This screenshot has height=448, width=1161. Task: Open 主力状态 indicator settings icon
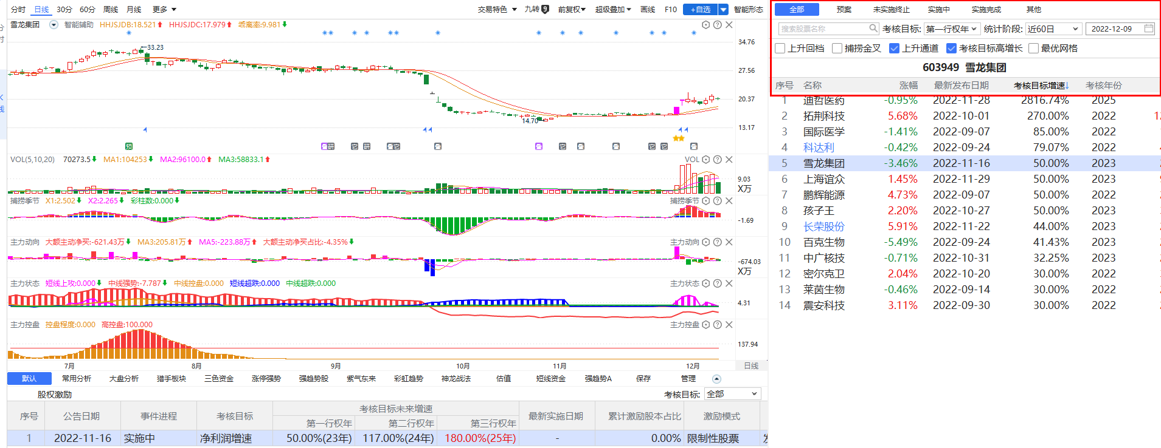pos(705,283)
